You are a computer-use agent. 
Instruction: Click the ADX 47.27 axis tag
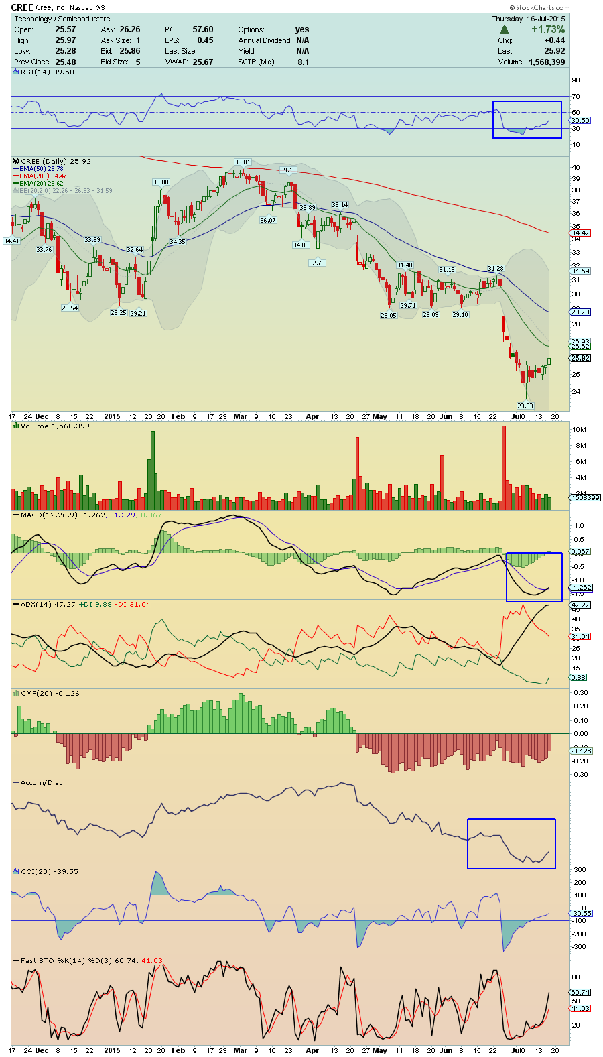pos(580,605)
